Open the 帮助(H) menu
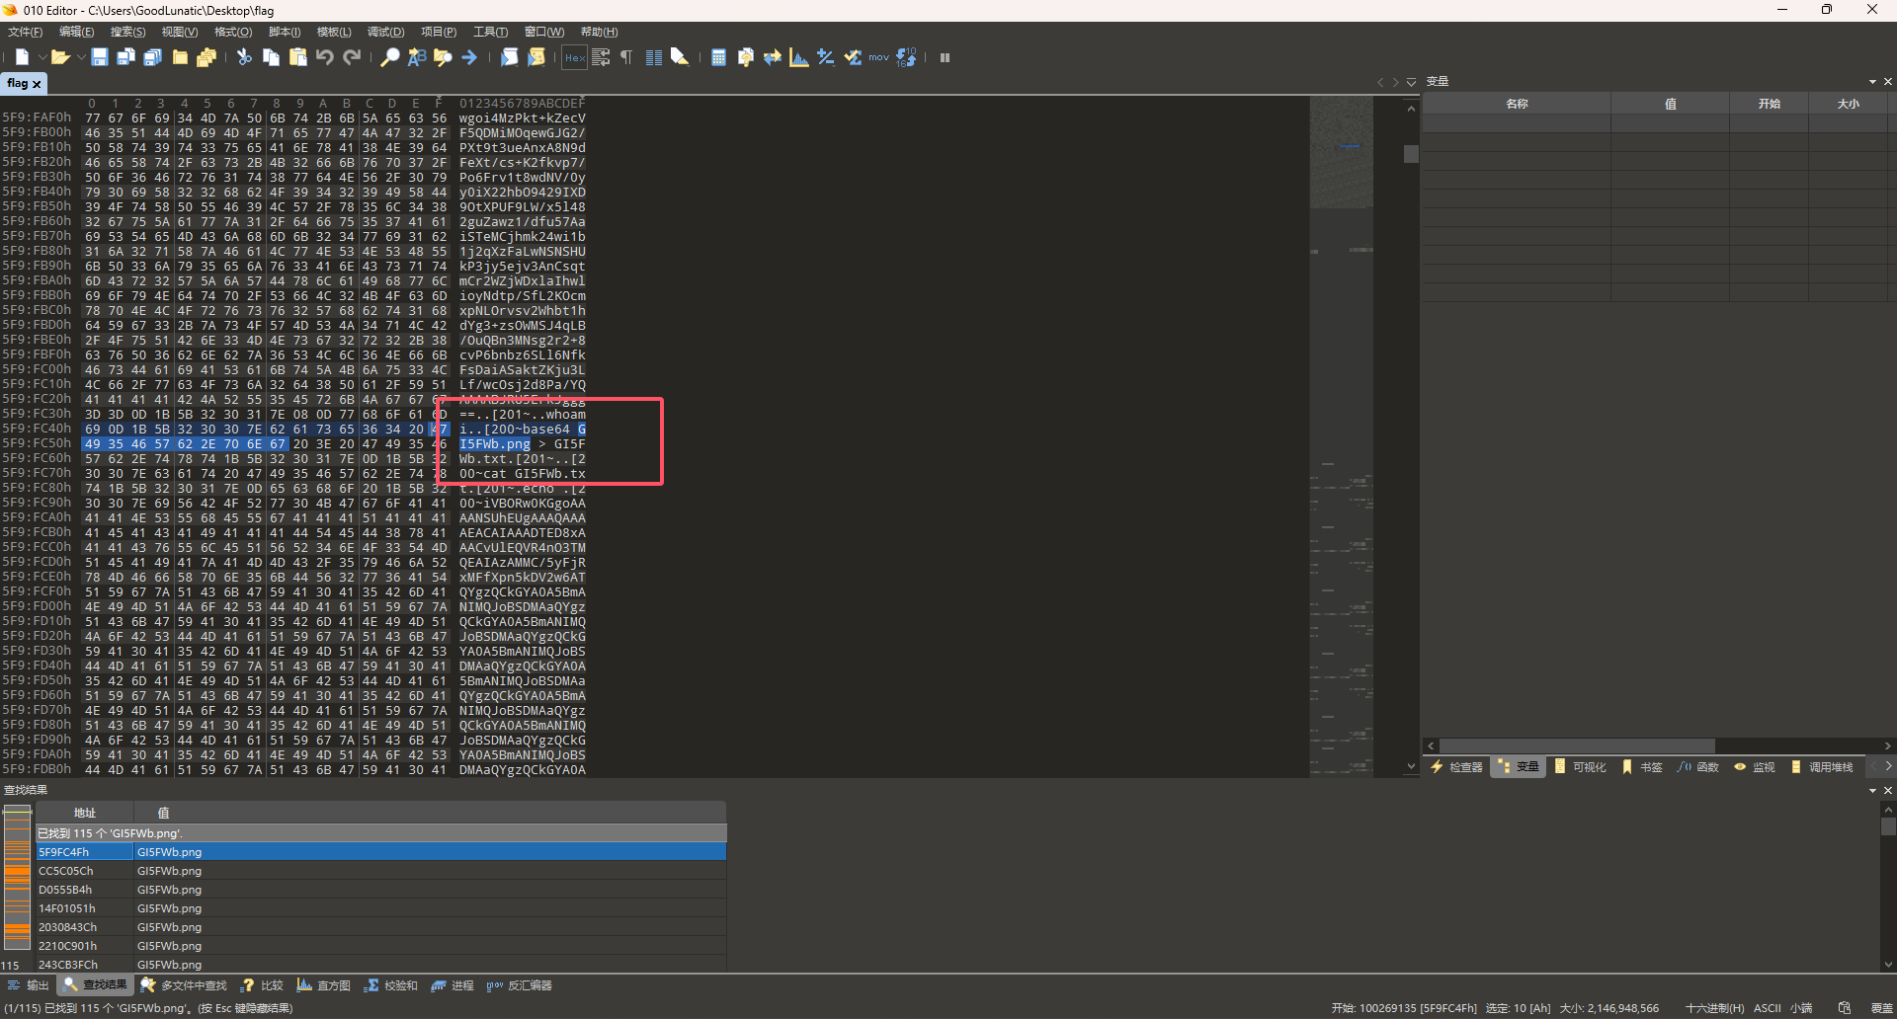 (599, 32)
